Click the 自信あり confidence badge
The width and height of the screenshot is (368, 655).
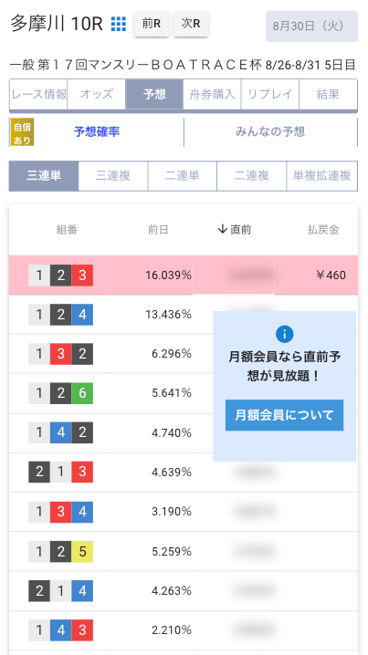22,132
